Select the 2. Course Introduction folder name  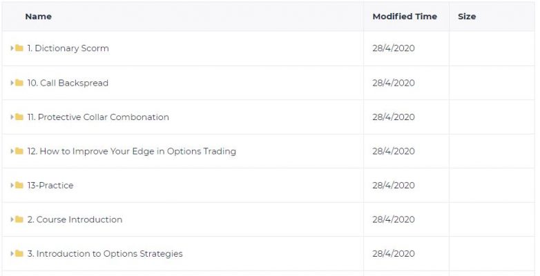[x=75, y=219]
